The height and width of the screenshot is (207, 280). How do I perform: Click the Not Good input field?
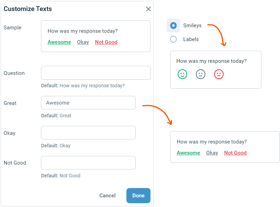pyautogui.click(x=88, y=163)
